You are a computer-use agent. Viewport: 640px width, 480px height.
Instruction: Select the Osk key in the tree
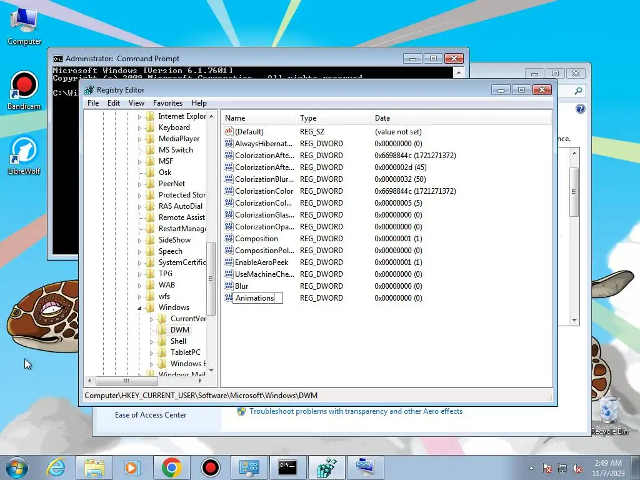(165, 172)
